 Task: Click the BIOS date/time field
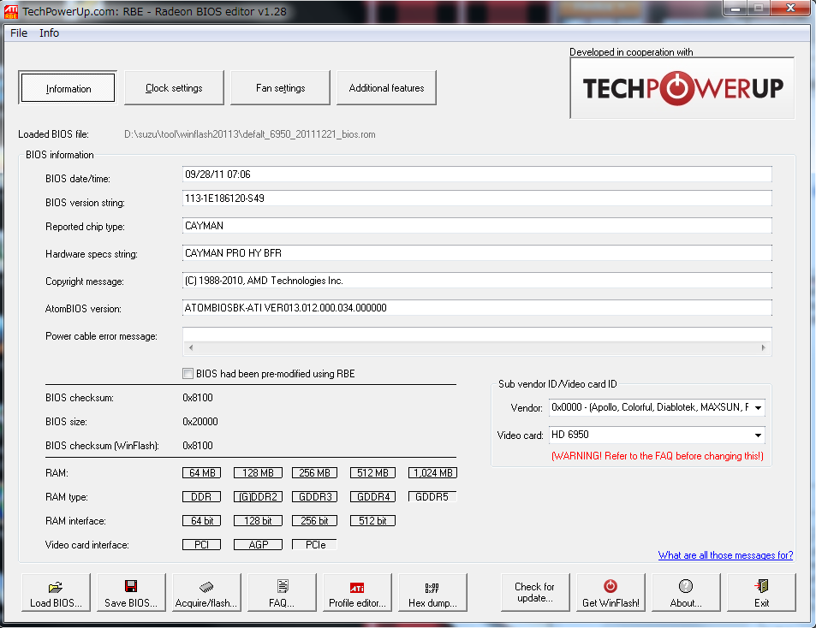[x=477, y=175]
